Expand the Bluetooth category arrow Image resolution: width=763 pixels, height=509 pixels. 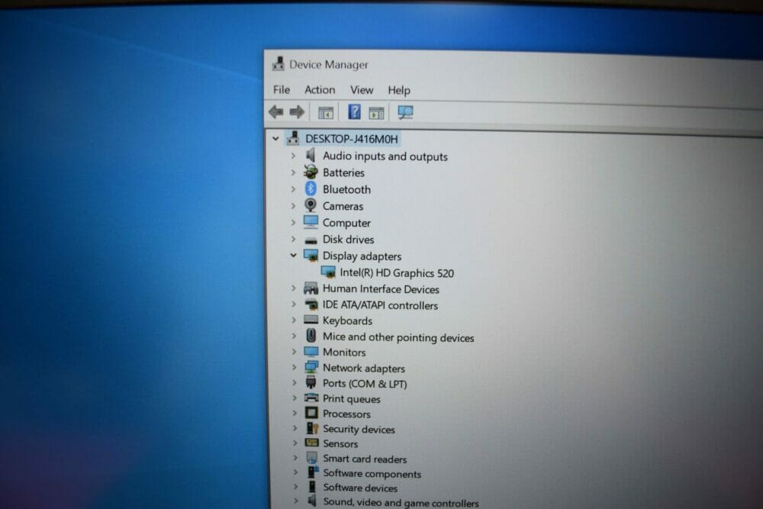tap(293, 188)
